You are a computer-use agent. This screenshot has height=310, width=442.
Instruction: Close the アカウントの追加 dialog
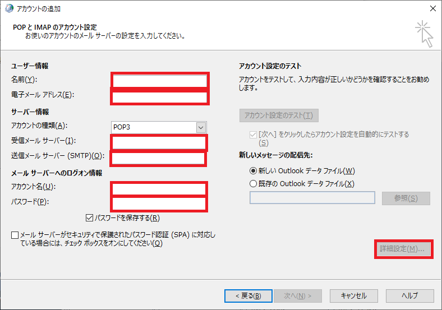433,9
